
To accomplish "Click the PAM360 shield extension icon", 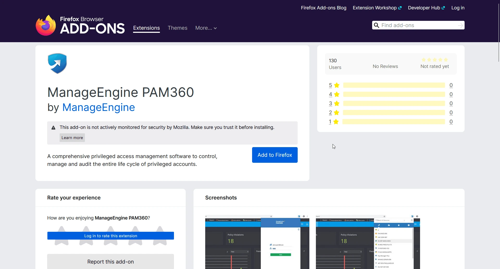I will coord(57,64).
